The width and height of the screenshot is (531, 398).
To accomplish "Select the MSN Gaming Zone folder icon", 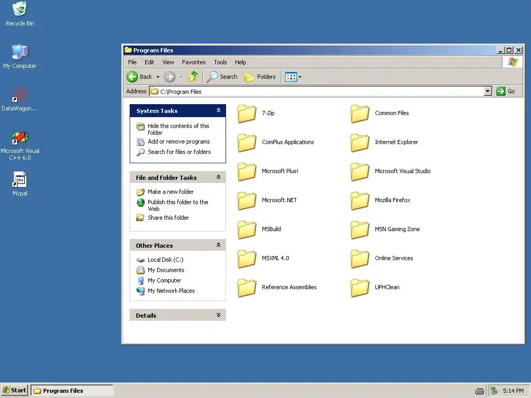I will tap(360, 230).
